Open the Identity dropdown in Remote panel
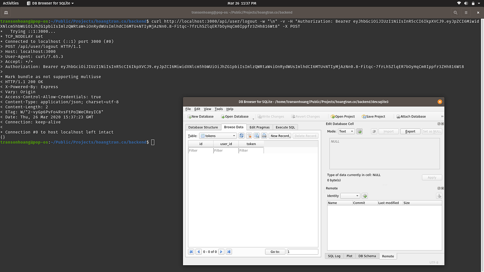 click(350, 196)
